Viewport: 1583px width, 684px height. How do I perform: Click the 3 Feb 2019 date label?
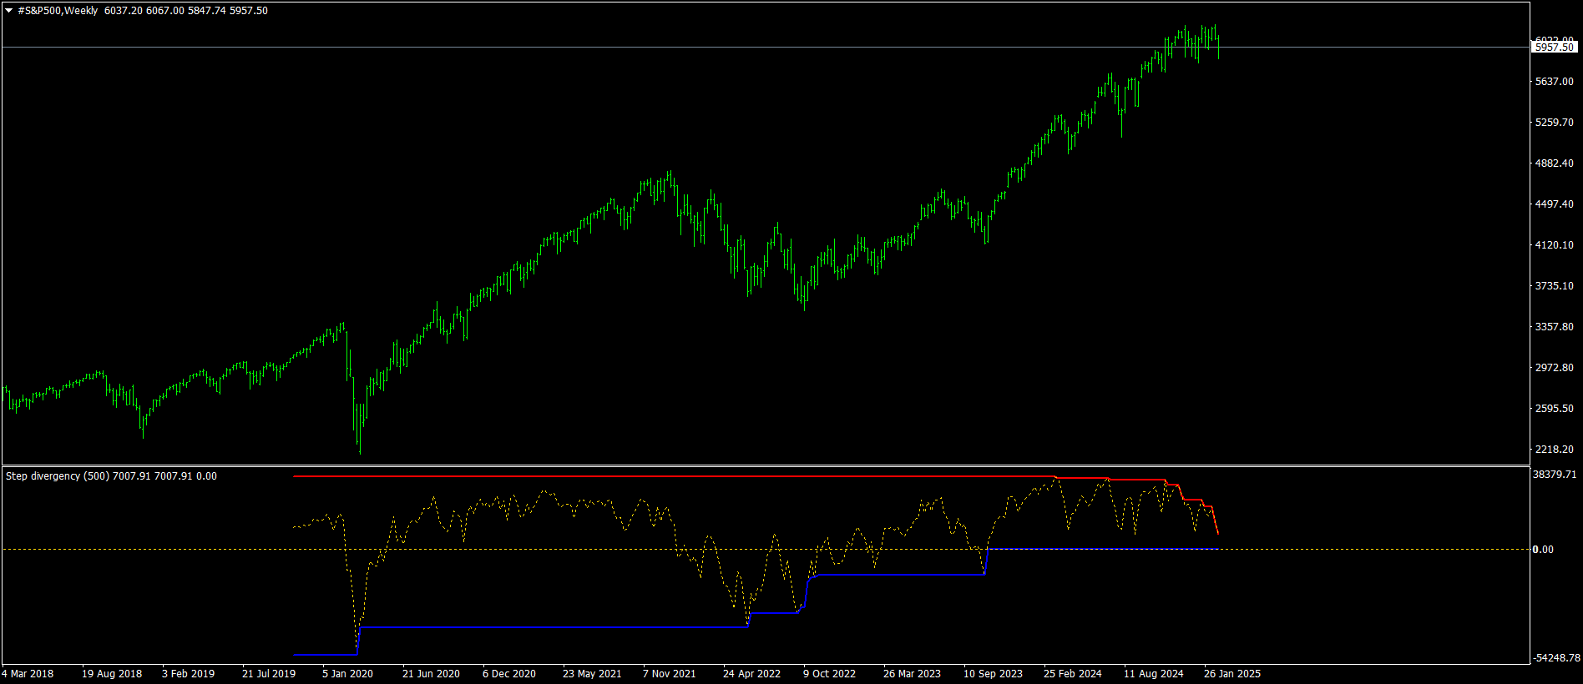pos(188,674)
